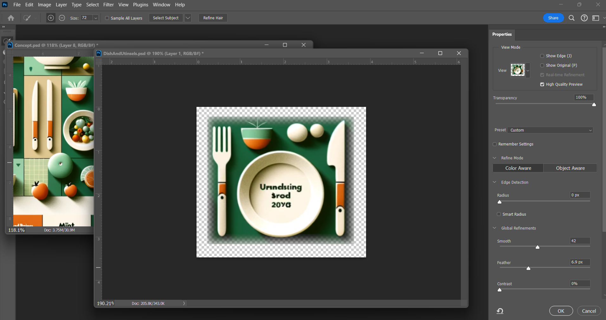
Task: Select the Subtract from selection brush icon
Action: (x=62, y=18)
